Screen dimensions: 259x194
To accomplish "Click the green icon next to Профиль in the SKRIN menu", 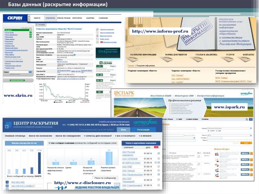I will click(x=30, y=30).
